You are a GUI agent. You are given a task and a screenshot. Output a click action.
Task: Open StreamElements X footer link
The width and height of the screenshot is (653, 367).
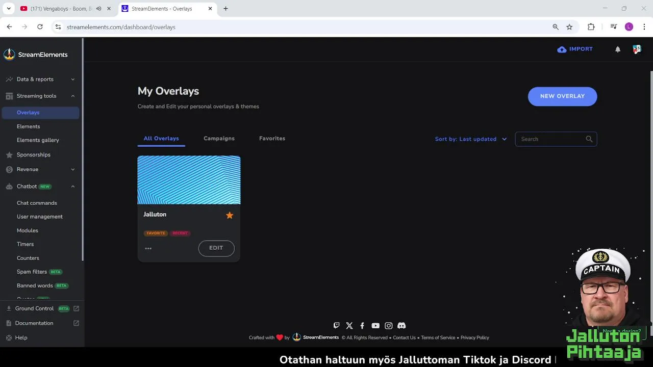click(x=349, y=326)
